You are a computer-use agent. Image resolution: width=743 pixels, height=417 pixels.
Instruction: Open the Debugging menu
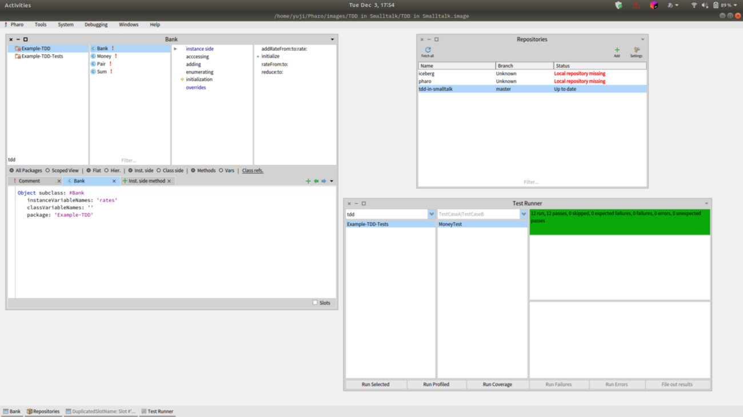coord(95,25)
